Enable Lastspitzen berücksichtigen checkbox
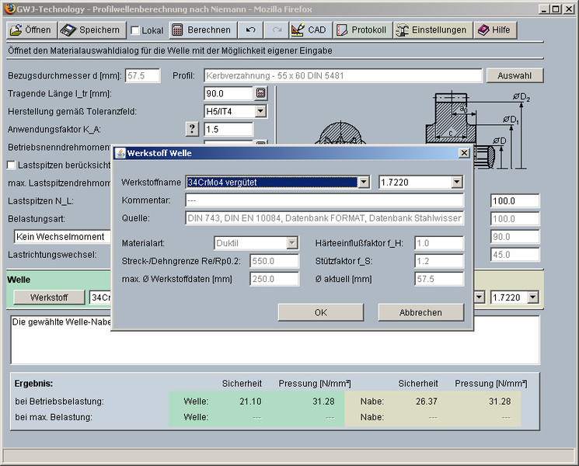 [x=12, y=165]
